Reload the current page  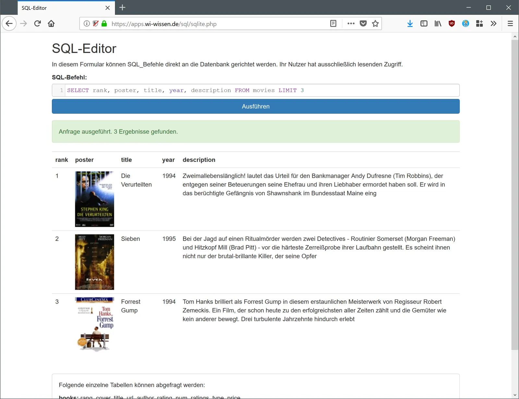[37, 23]
